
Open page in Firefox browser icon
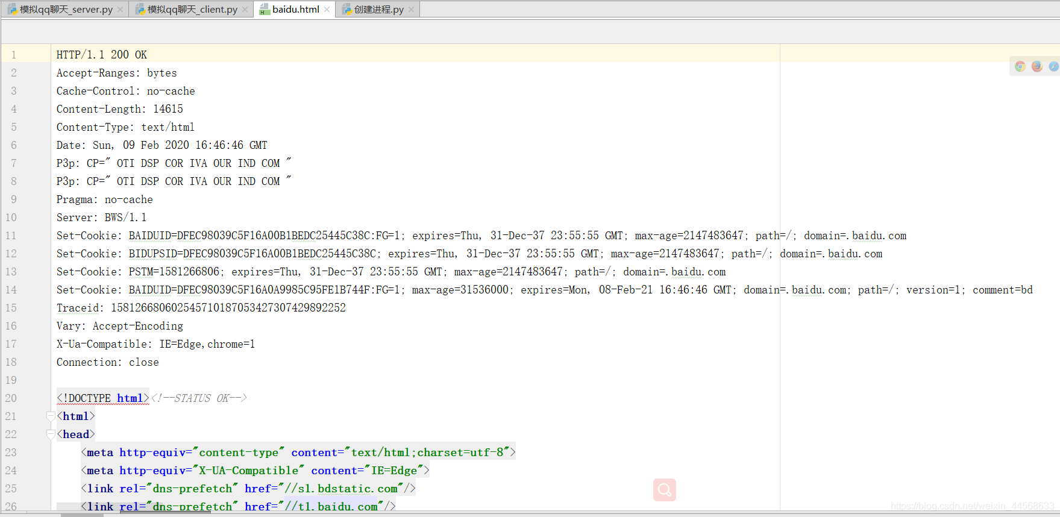point(1036,66)
